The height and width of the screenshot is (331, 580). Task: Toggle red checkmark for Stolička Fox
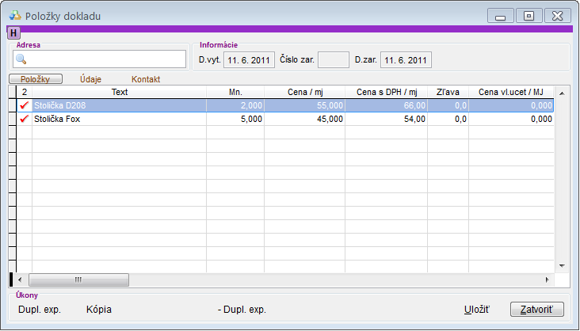click(x=24, y=119)
